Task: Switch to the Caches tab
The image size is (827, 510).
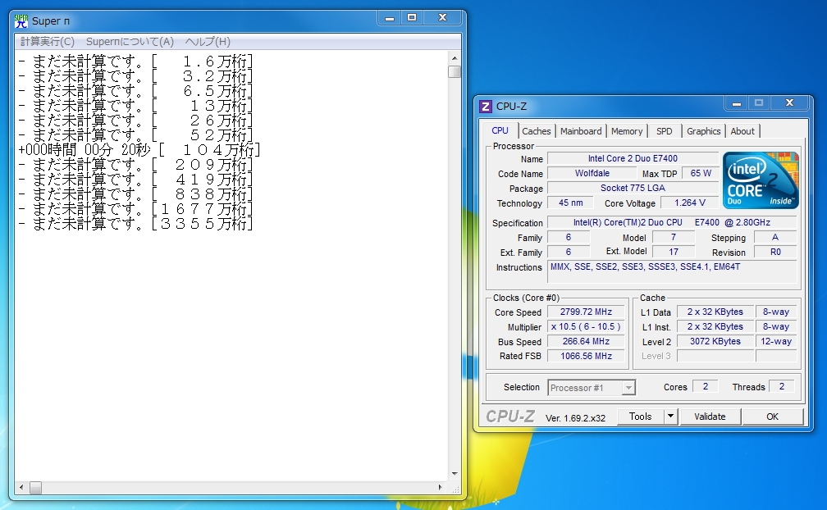Action: tap(537, 131)
